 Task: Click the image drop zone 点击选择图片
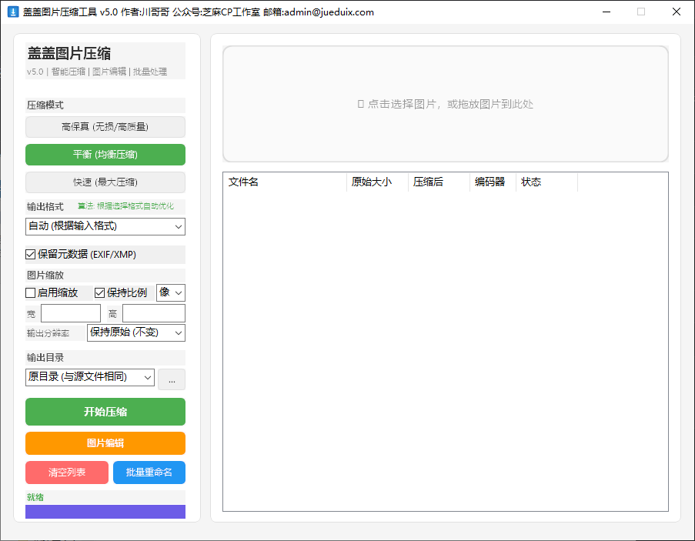point(446,104)
